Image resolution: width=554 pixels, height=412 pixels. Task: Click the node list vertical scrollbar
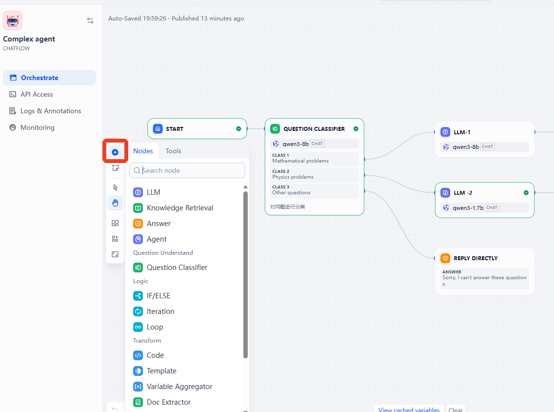(246, 275)
